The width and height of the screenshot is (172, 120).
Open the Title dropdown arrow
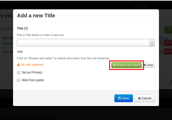(x=152, y=43)
